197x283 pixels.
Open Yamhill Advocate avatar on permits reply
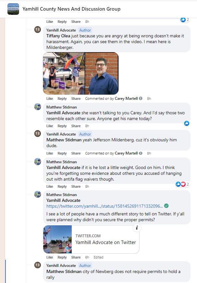click(38, 265)
